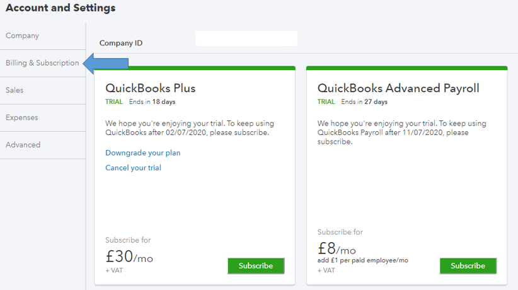The image size is (518, 290).
Task: Click the "Ends in 18 days" trial text
Action: (x=153, y=101)
